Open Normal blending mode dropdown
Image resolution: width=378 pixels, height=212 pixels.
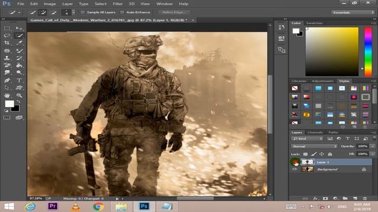coord(314,146)
